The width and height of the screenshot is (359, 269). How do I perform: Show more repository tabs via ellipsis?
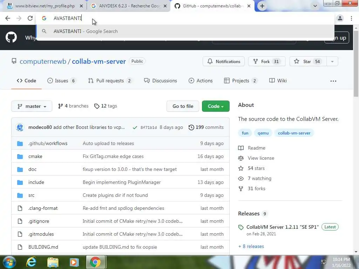pos(333,81)
